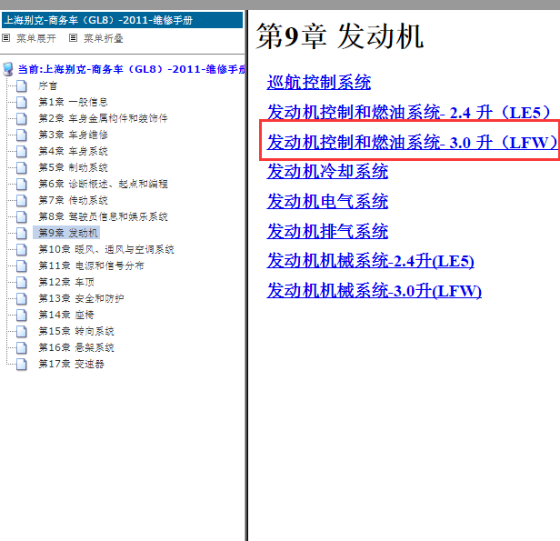Click the page icon next to 序言
The width and height of the screenshot is (560, 541).
point(22,85)
